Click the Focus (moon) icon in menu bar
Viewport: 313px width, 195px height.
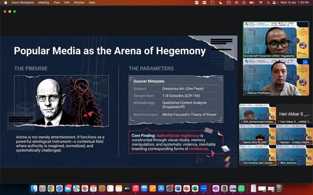[221, 2]
